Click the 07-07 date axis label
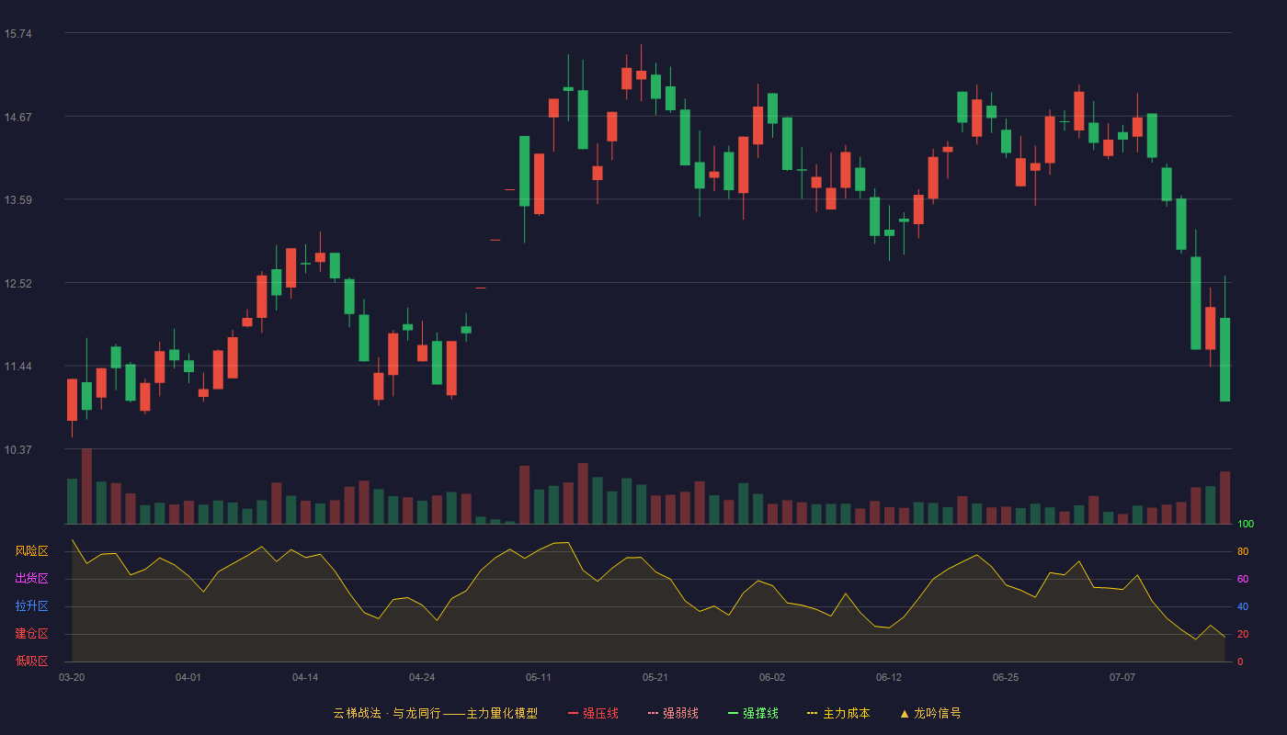The width and height of the screenshot is (1287, 735). coord(1122,677)
